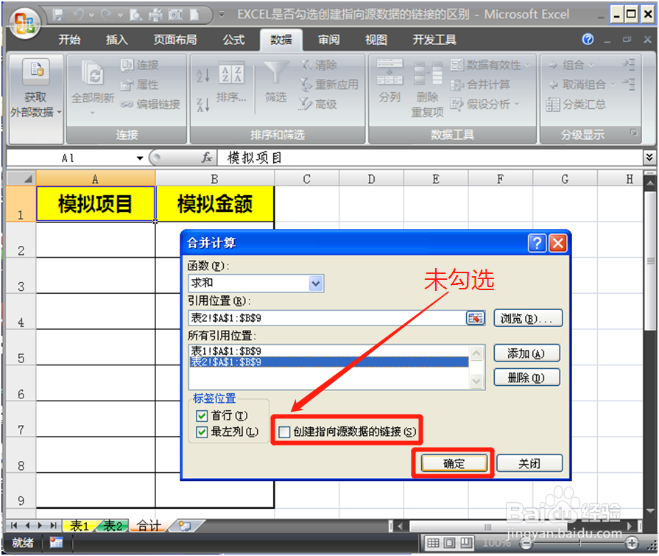Viewport: 659px width, 556px height.
Task: Click the 确定 button to confirm
Action: pos(451,463)
